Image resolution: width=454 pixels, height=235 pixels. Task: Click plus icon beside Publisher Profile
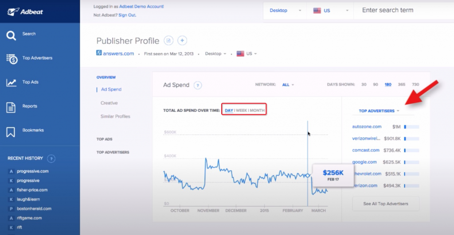[182, 40]
